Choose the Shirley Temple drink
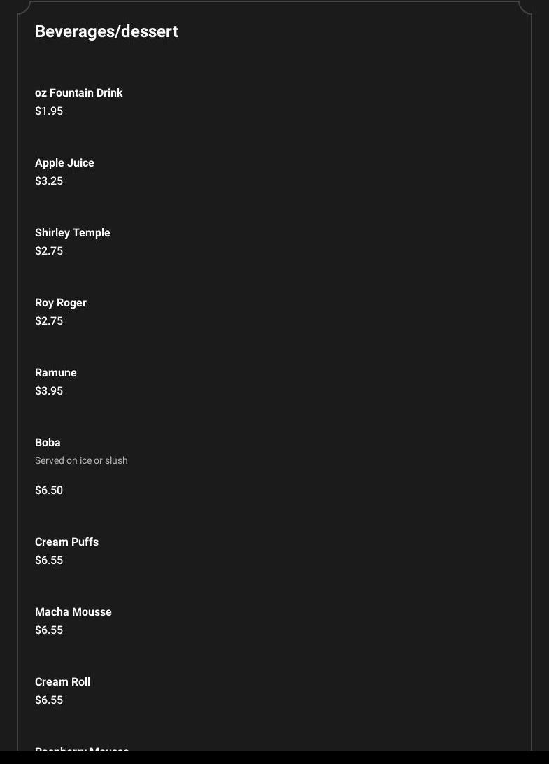The image size is (549, 764). tap(72, 232)
